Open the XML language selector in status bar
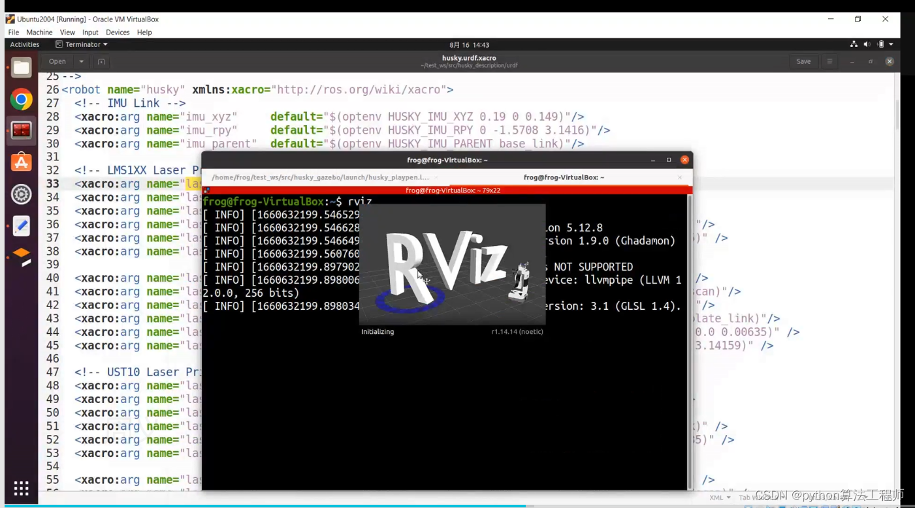The image size is (915, 508). coord(720,498)
